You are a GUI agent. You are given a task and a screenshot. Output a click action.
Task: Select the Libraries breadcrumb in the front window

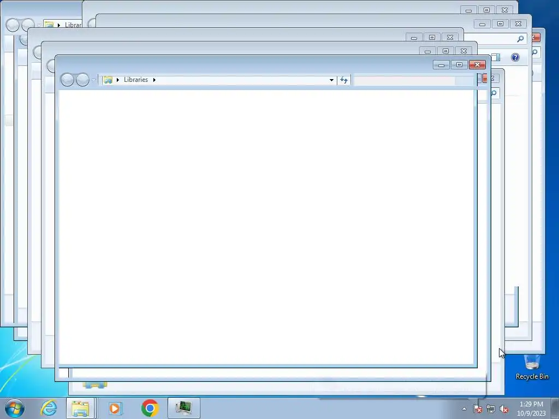click(136, 80)
